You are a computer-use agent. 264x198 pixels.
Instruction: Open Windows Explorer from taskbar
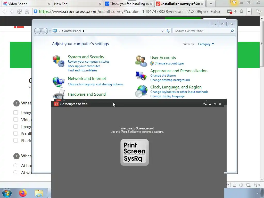point(39,193)
